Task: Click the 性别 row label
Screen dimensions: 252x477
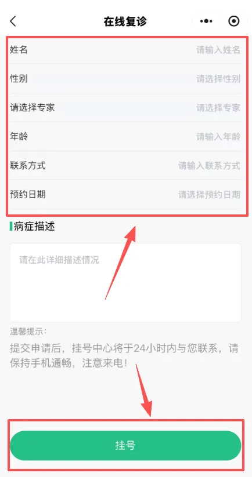Action: [19, 78]
